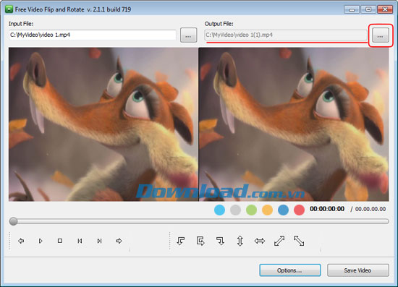Close the Free Video Flip and Rotate window
Viewport: 398px width, 287px height.
point(385,9)
